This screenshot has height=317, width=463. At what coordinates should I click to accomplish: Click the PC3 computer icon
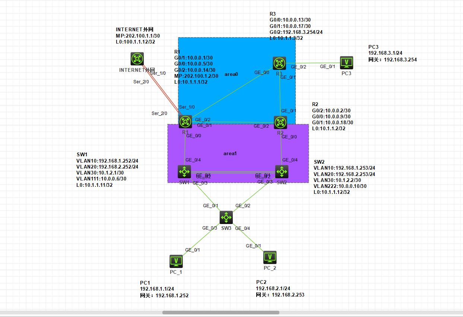point(346,63)
